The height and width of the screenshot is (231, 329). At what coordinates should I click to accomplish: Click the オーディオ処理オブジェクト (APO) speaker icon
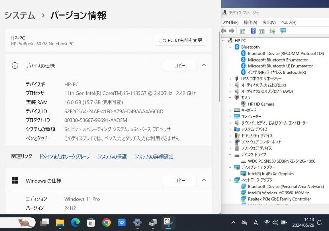click(x=237, y=91)
